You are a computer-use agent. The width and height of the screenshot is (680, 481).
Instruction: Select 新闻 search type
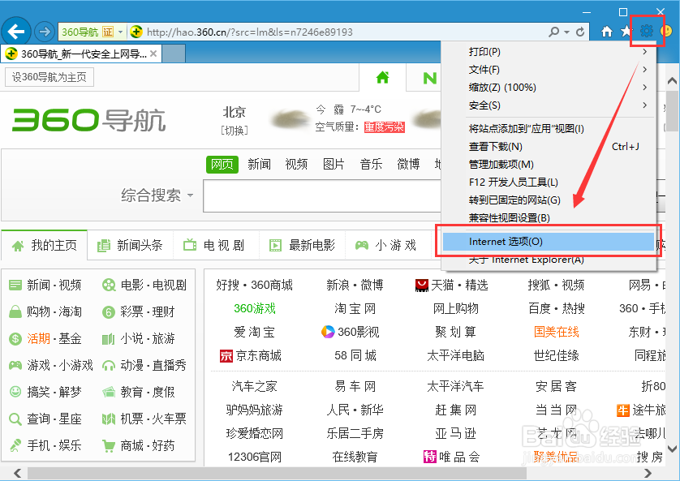[x=260, y=164]
